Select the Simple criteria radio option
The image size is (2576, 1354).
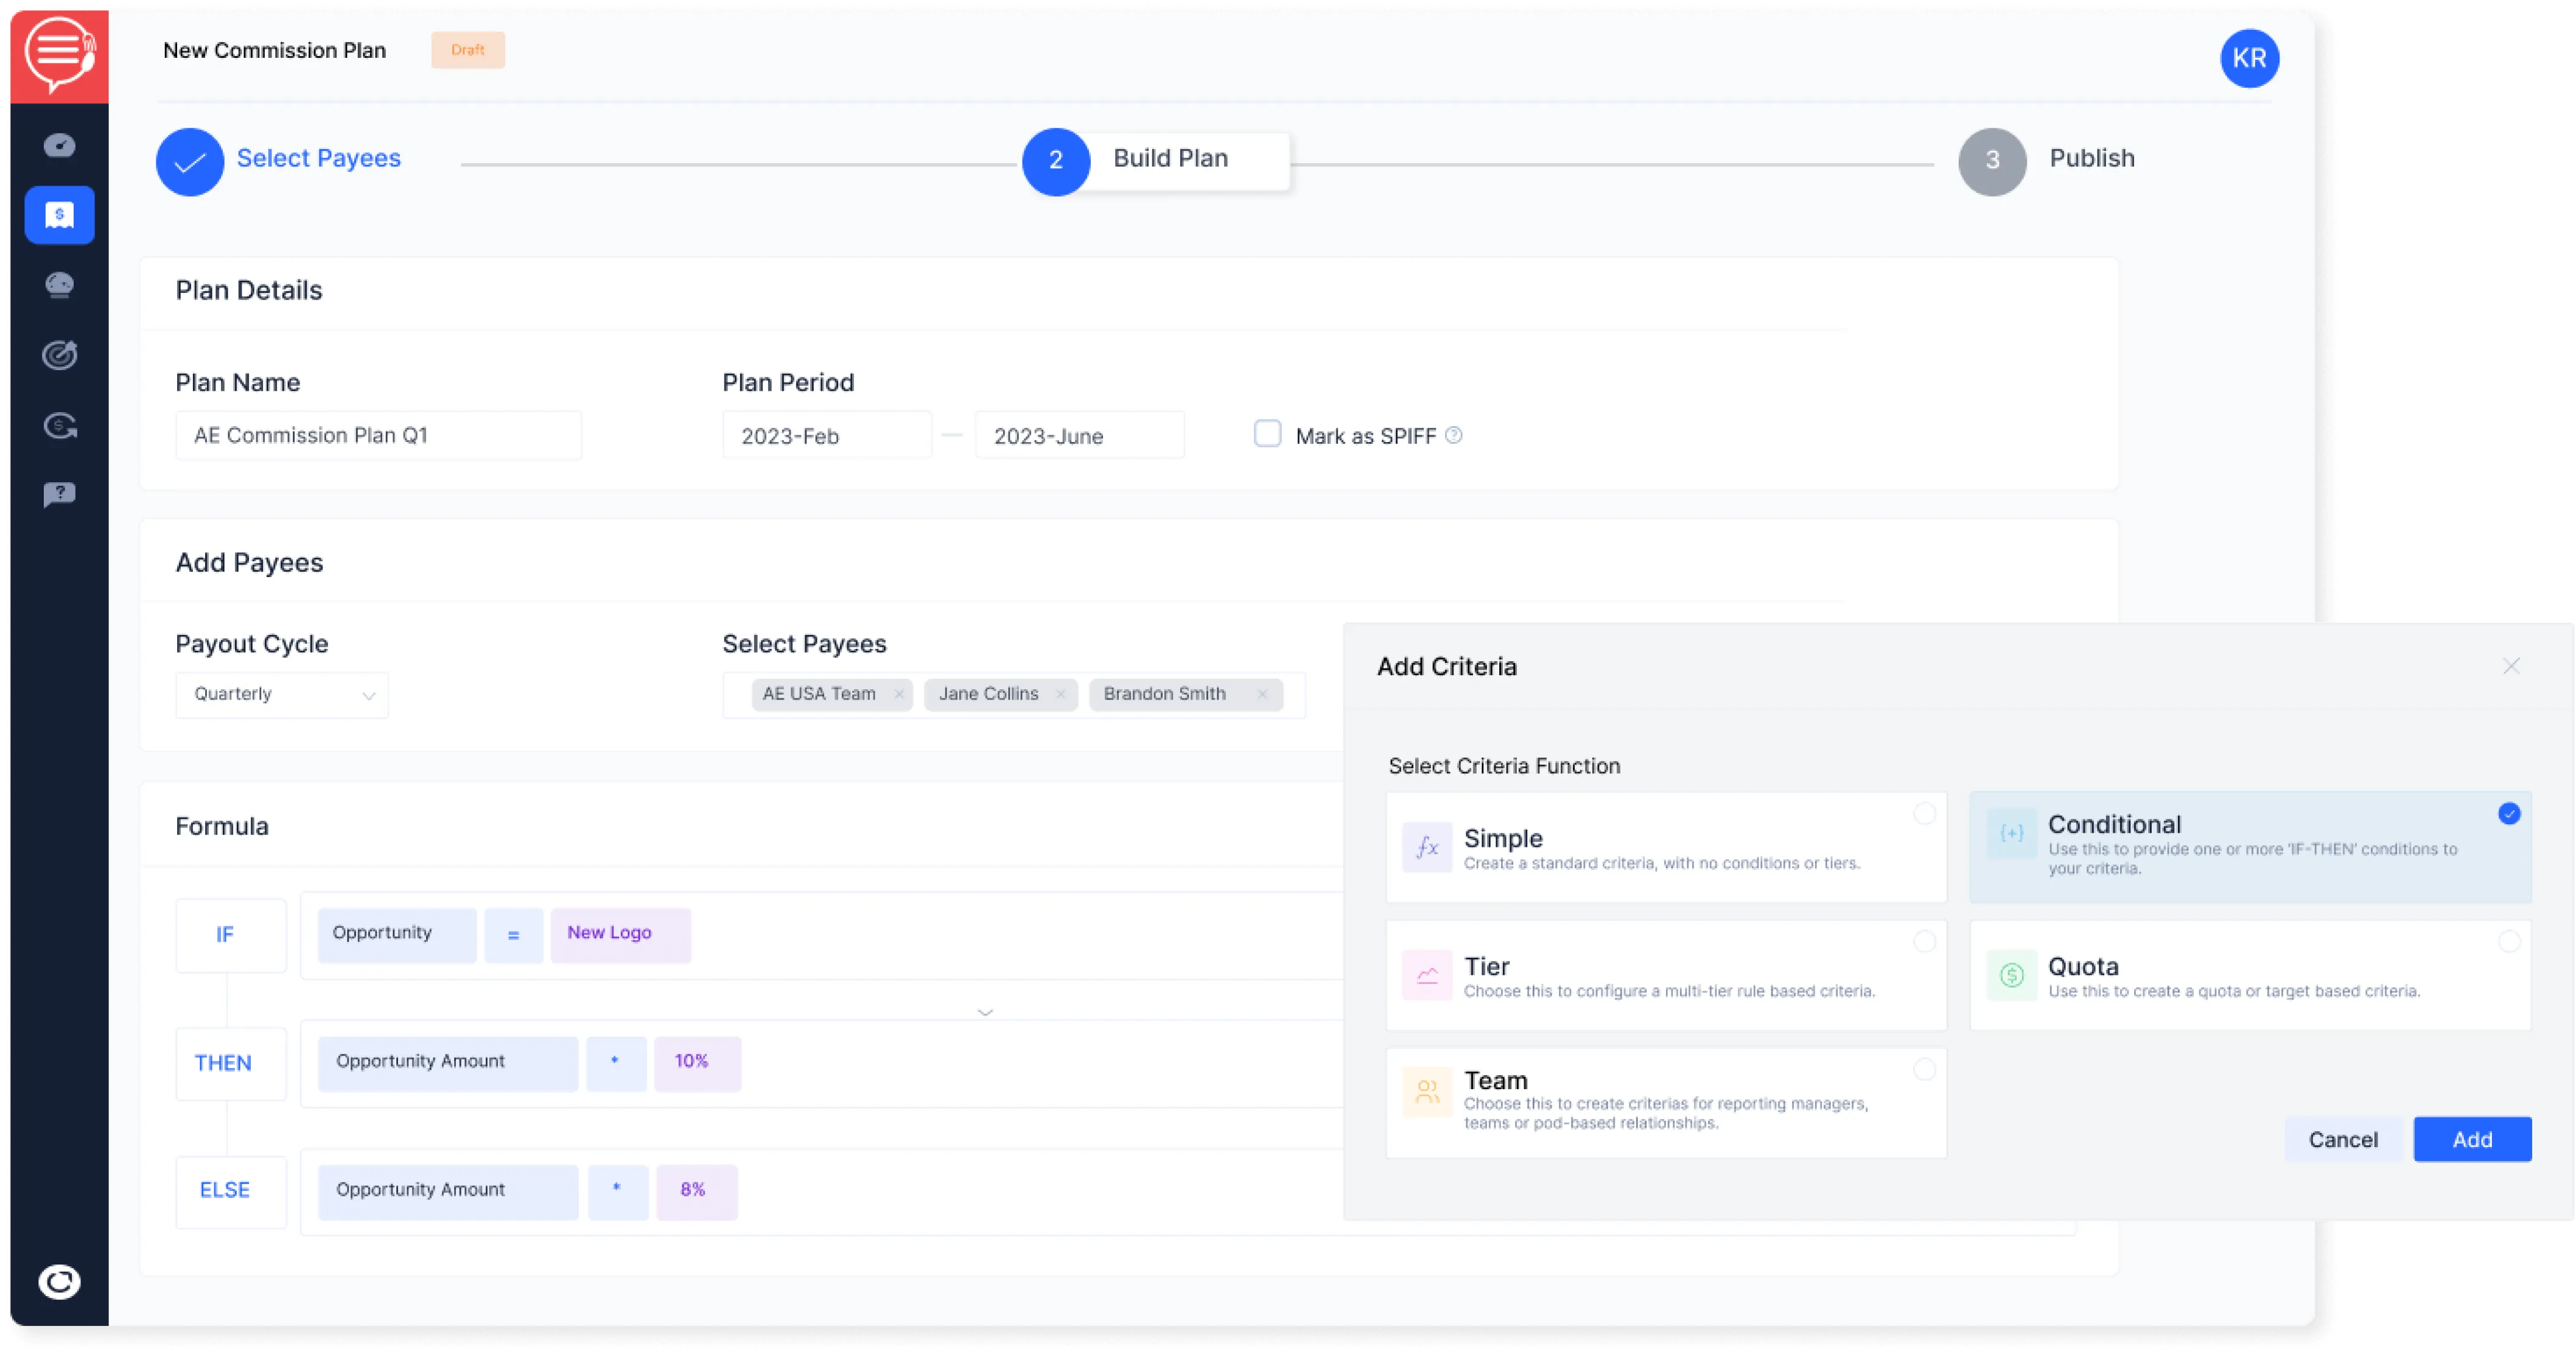[1924, 813]
